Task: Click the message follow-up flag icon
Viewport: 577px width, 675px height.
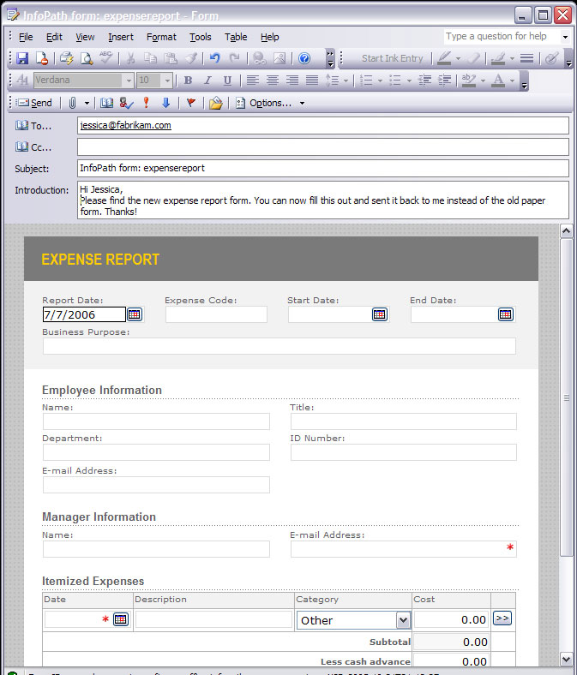Action: click(190, 103)
